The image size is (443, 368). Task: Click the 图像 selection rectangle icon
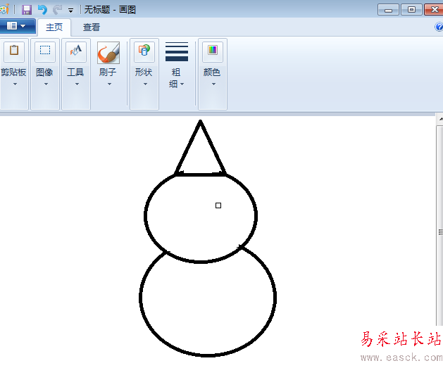point(45,51)
